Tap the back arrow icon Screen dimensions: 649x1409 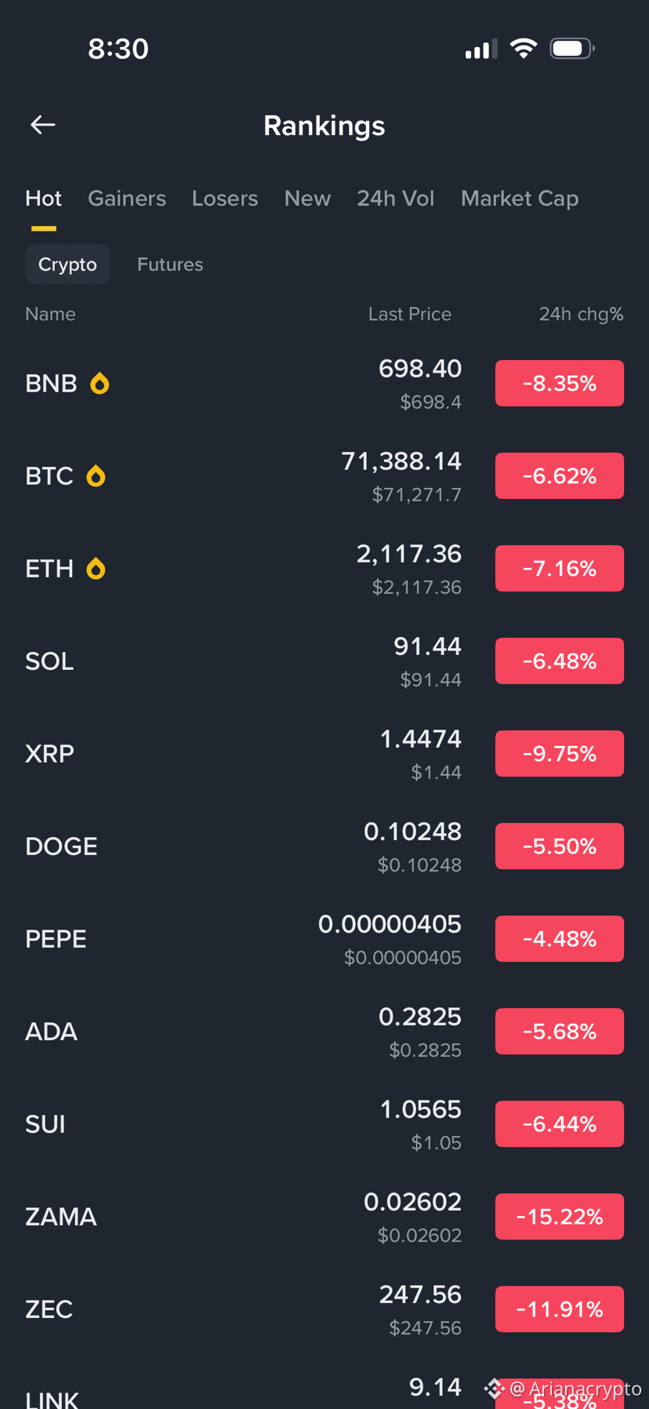pyautogui.click(x=42, y=125)
